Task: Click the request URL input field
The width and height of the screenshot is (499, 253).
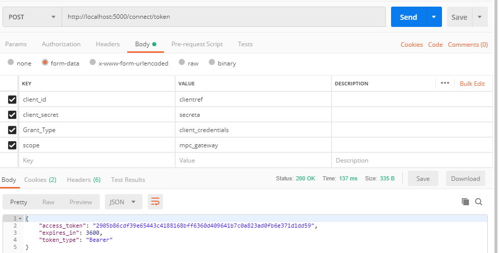Action: coord(224,17)
